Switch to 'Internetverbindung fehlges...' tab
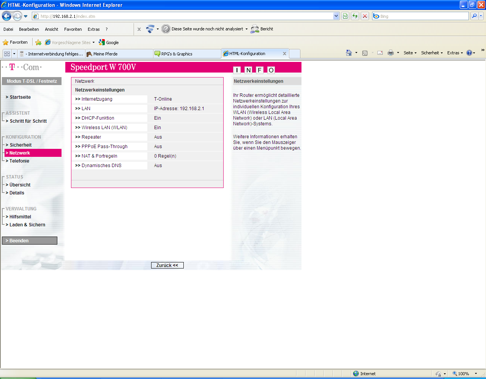Viewport: 486px width, 379px height. point(51,54)
